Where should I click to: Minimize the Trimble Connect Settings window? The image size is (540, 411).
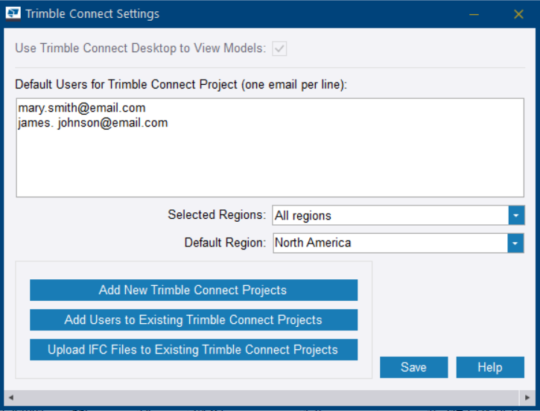point(474,13)
